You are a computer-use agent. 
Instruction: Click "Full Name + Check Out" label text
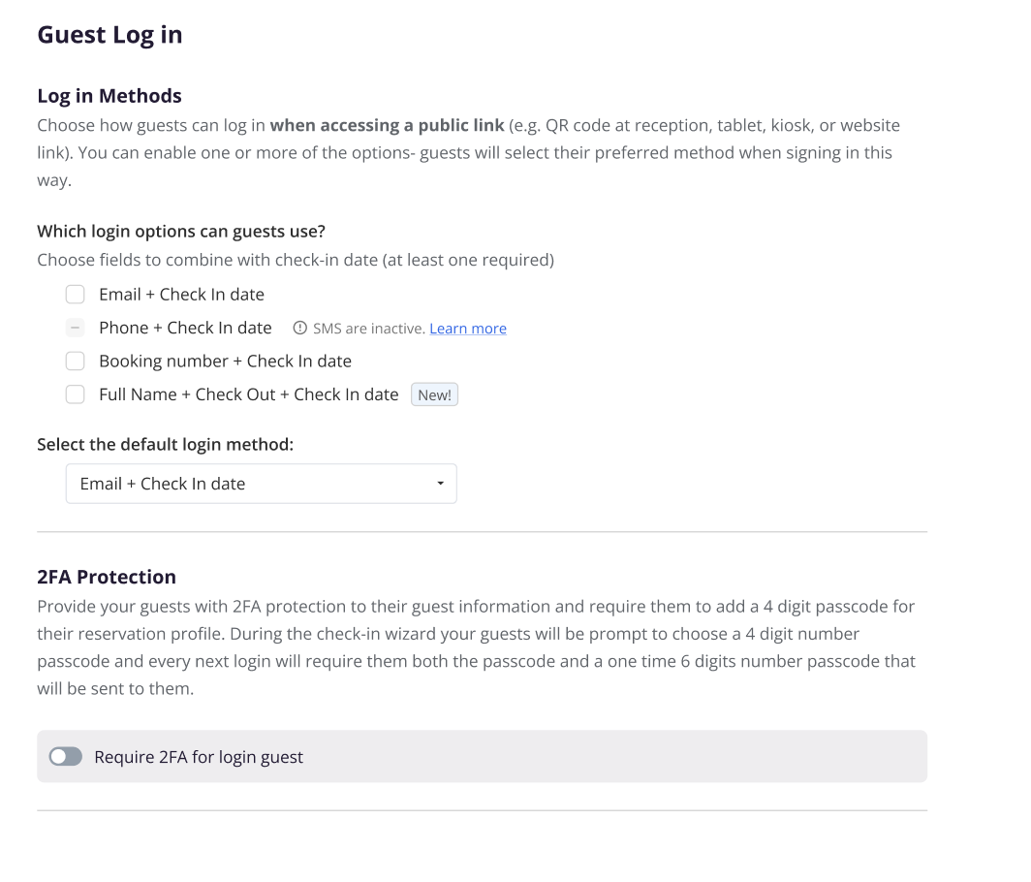(248, 394)
